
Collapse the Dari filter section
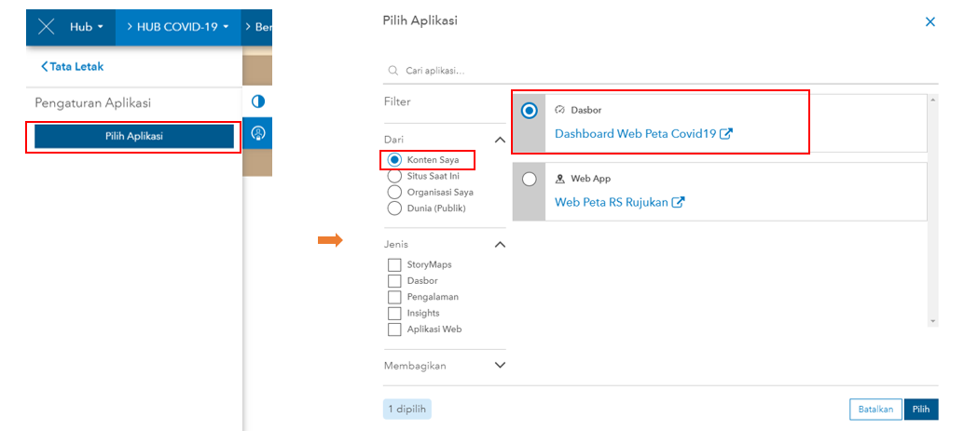[x=500, y=140]
